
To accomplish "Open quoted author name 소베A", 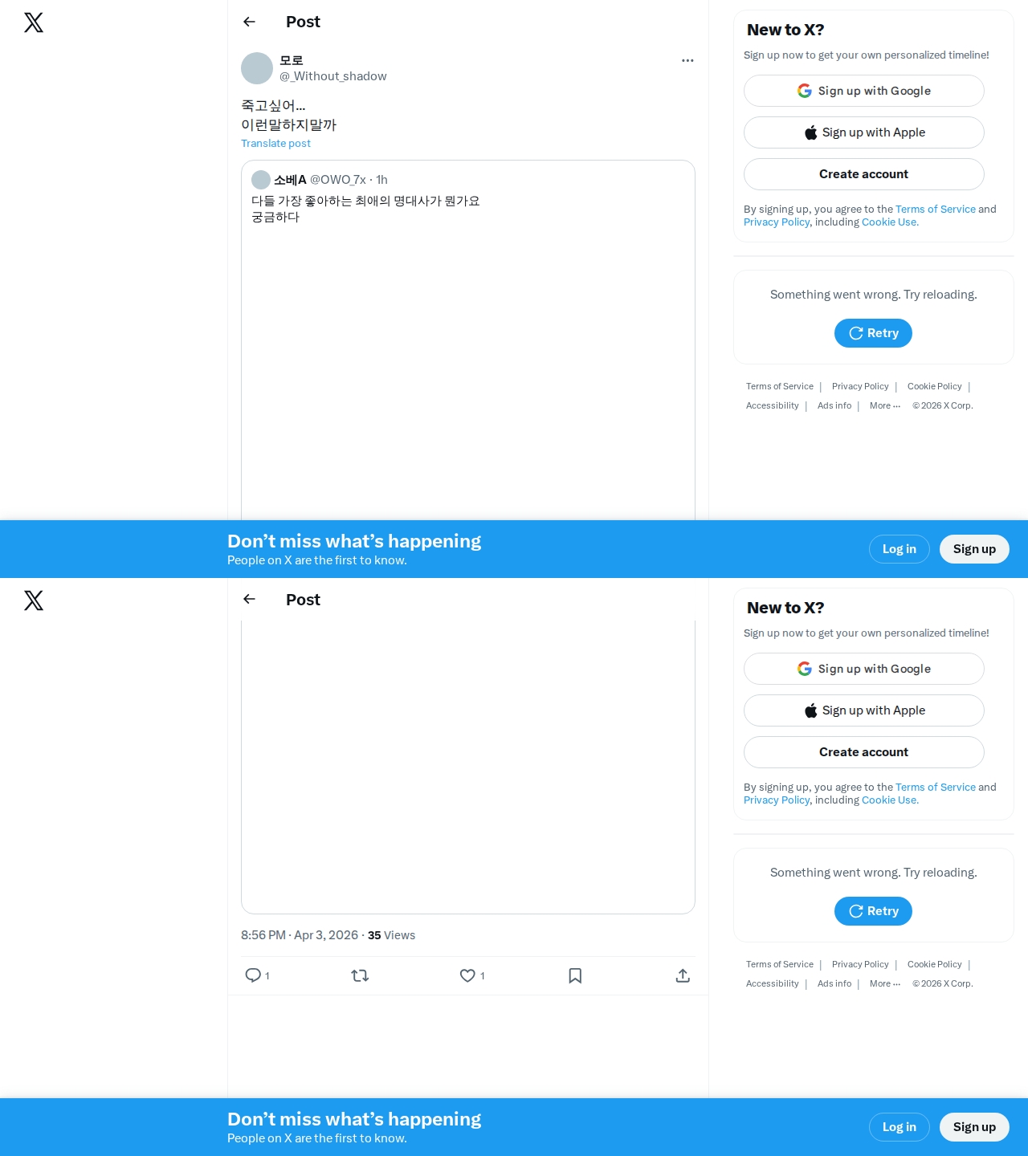I will [x=290, y=180].
